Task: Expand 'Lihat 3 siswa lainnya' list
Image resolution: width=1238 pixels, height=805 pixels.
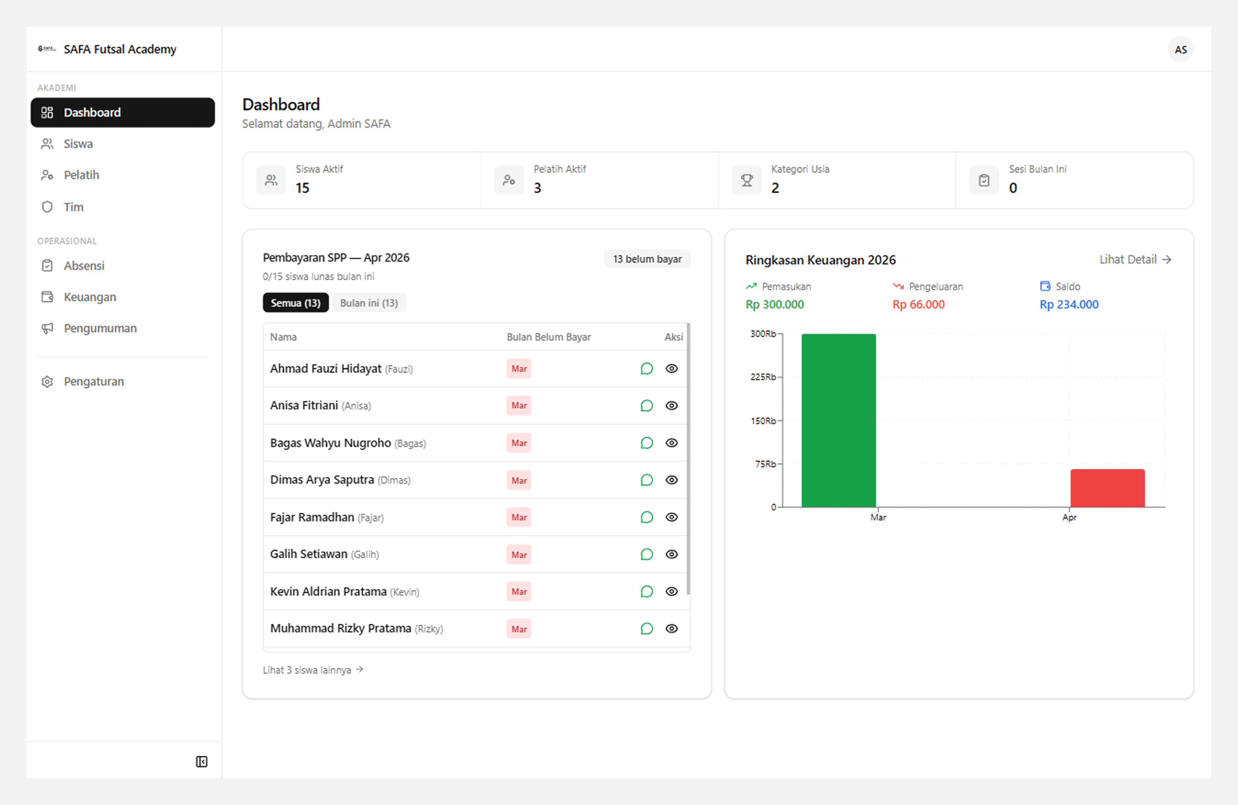Action: 312,670
